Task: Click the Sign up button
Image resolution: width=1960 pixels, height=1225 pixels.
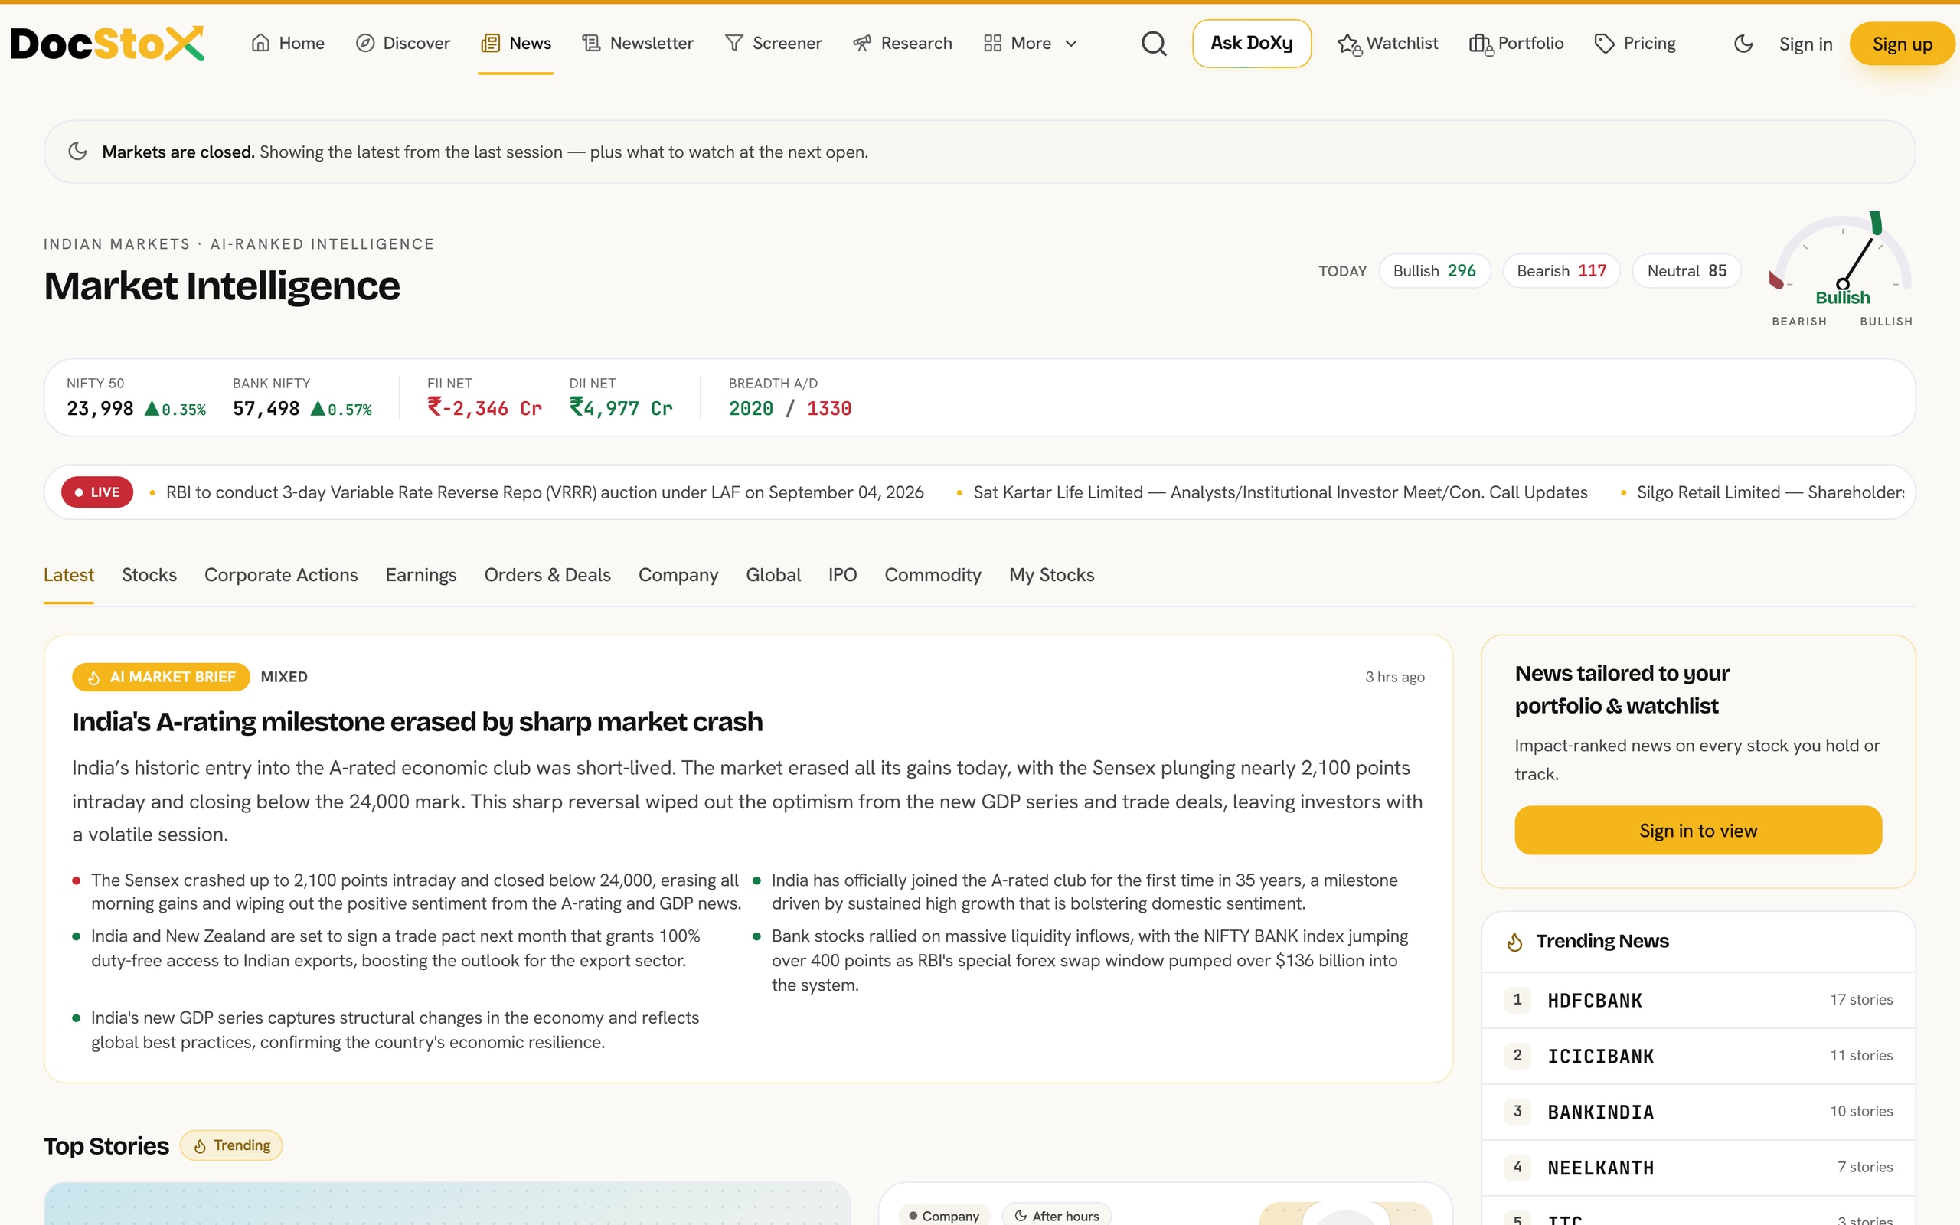Action: click(1902, 44)
